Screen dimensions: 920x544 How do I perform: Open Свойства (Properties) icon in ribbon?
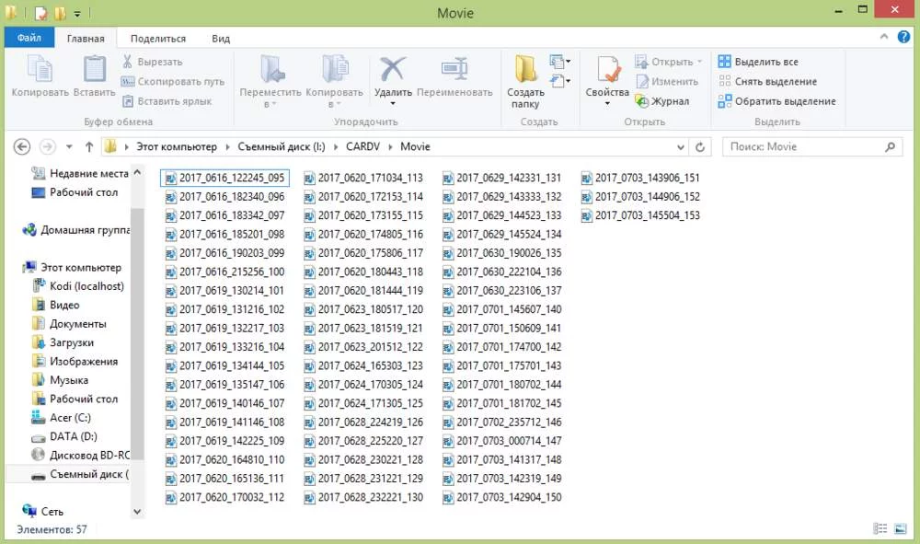point(607,70)
